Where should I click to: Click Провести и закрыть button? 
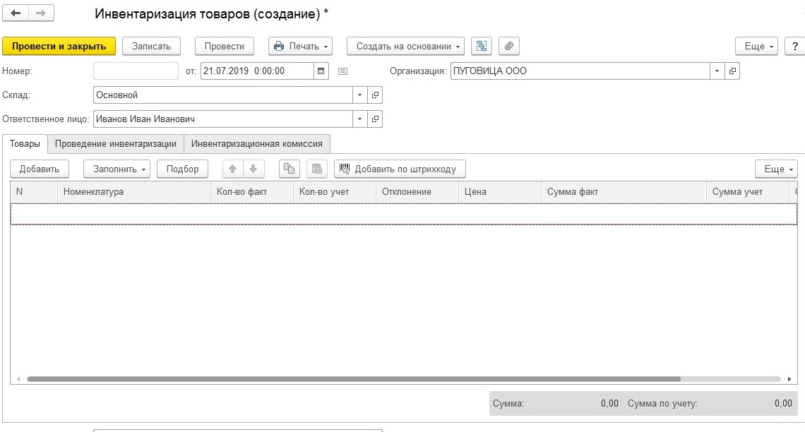59,46
